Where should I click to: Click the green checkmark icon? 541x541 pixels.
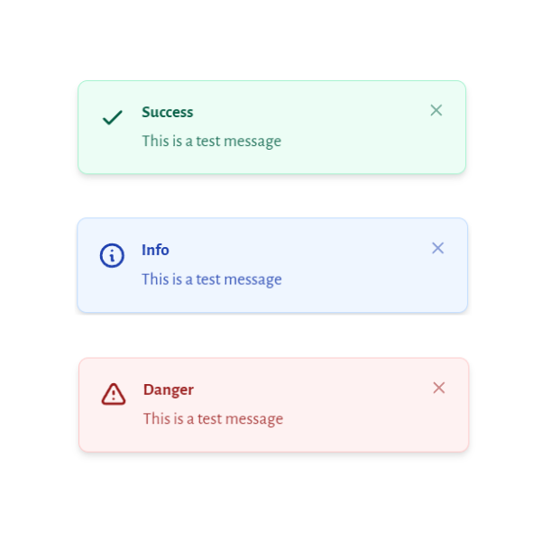pos(113,117)
